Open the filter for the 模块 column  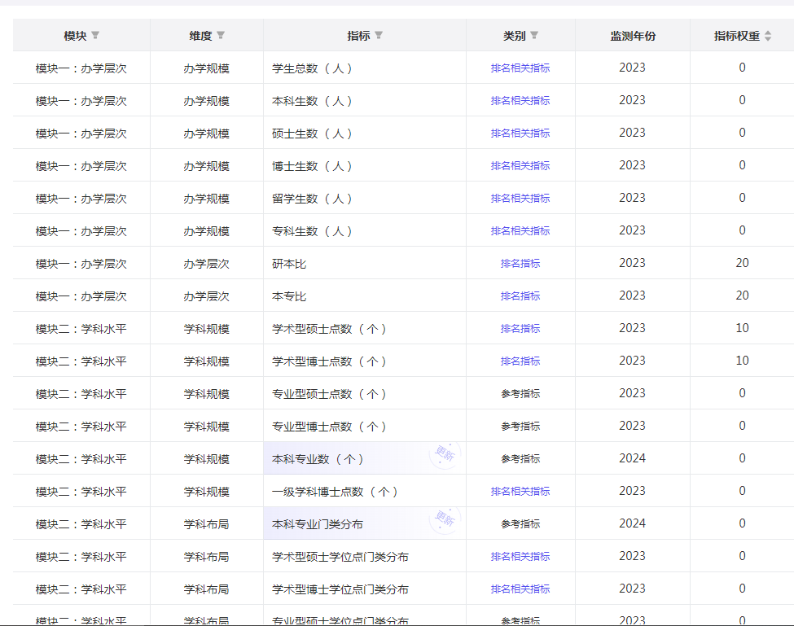(x=95, y=36)
